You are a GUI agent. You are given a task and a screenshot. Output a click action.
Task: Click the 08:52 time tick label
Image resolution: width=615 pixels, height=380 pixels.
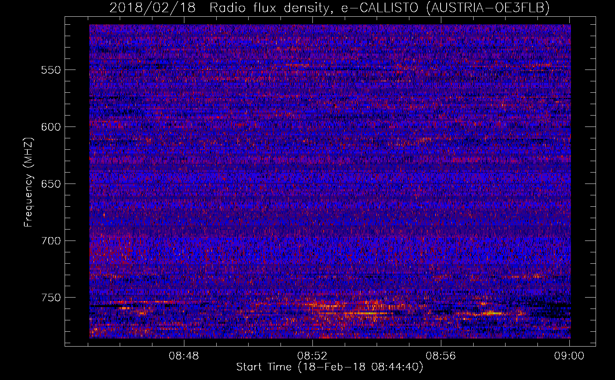coord(312,356)
